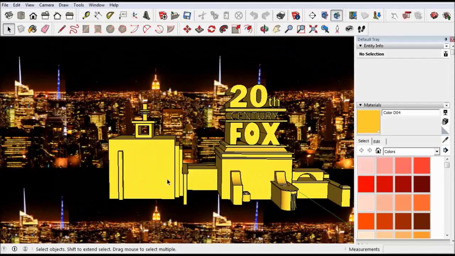Click the Measurements box

click(x=418, y=249)
